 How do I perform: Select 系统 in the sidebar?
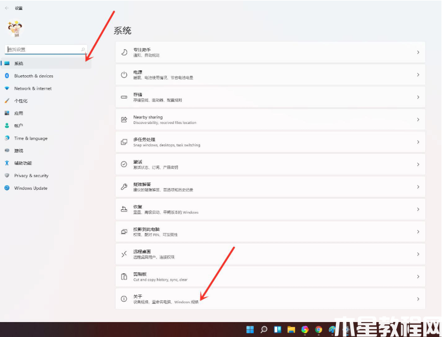tap(46, 63)
